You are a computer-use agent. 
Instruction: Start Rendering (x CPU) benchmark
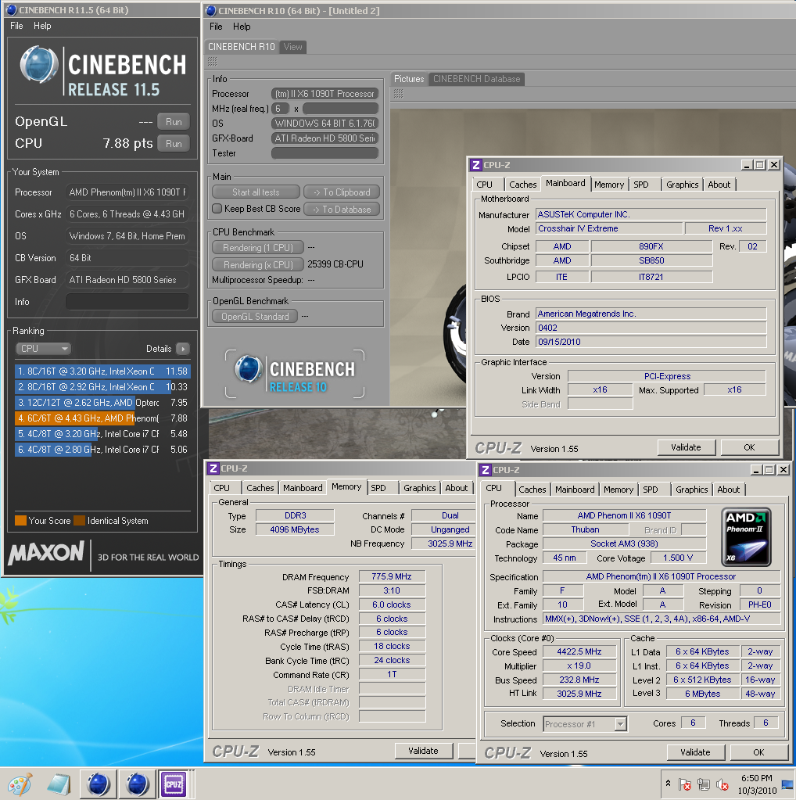(258, 265)
